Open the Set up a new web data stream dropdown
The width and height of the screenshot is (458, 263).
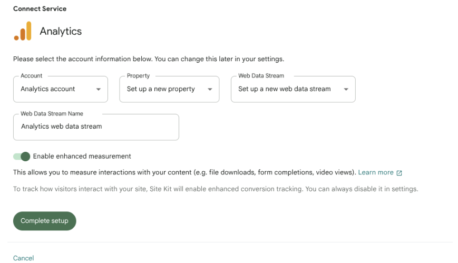click(293, 89)
